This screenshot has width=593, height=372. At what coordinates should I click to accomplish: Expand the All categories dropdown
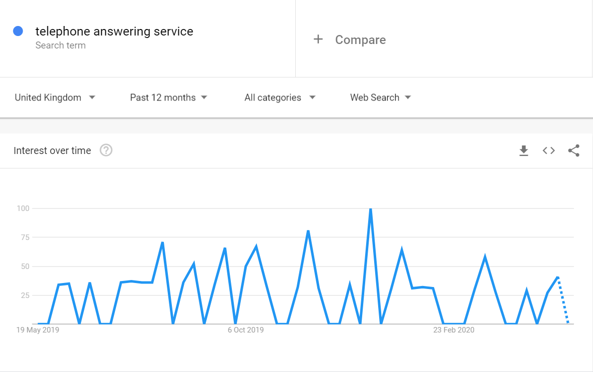[x=280, y=97]
